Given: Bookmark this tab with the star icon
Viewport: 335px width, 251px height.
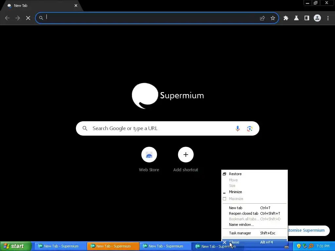Looking at the screenshot, I should (273, 18).
